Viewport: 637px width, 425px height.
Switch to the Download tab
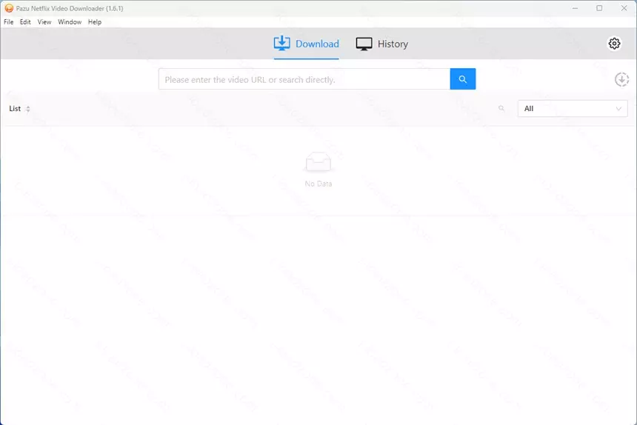tap(307, 44)
